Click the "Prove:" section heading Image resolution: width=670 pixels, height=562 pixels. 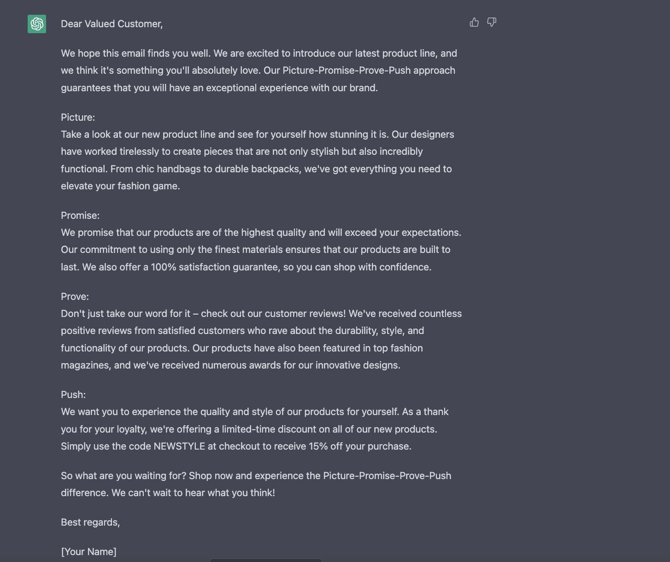[75, 297]
